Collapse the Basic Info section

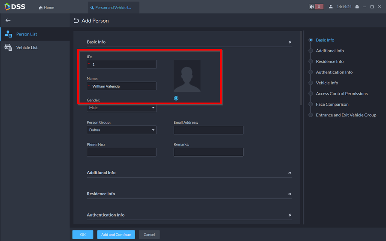click(x=290, y=42)
